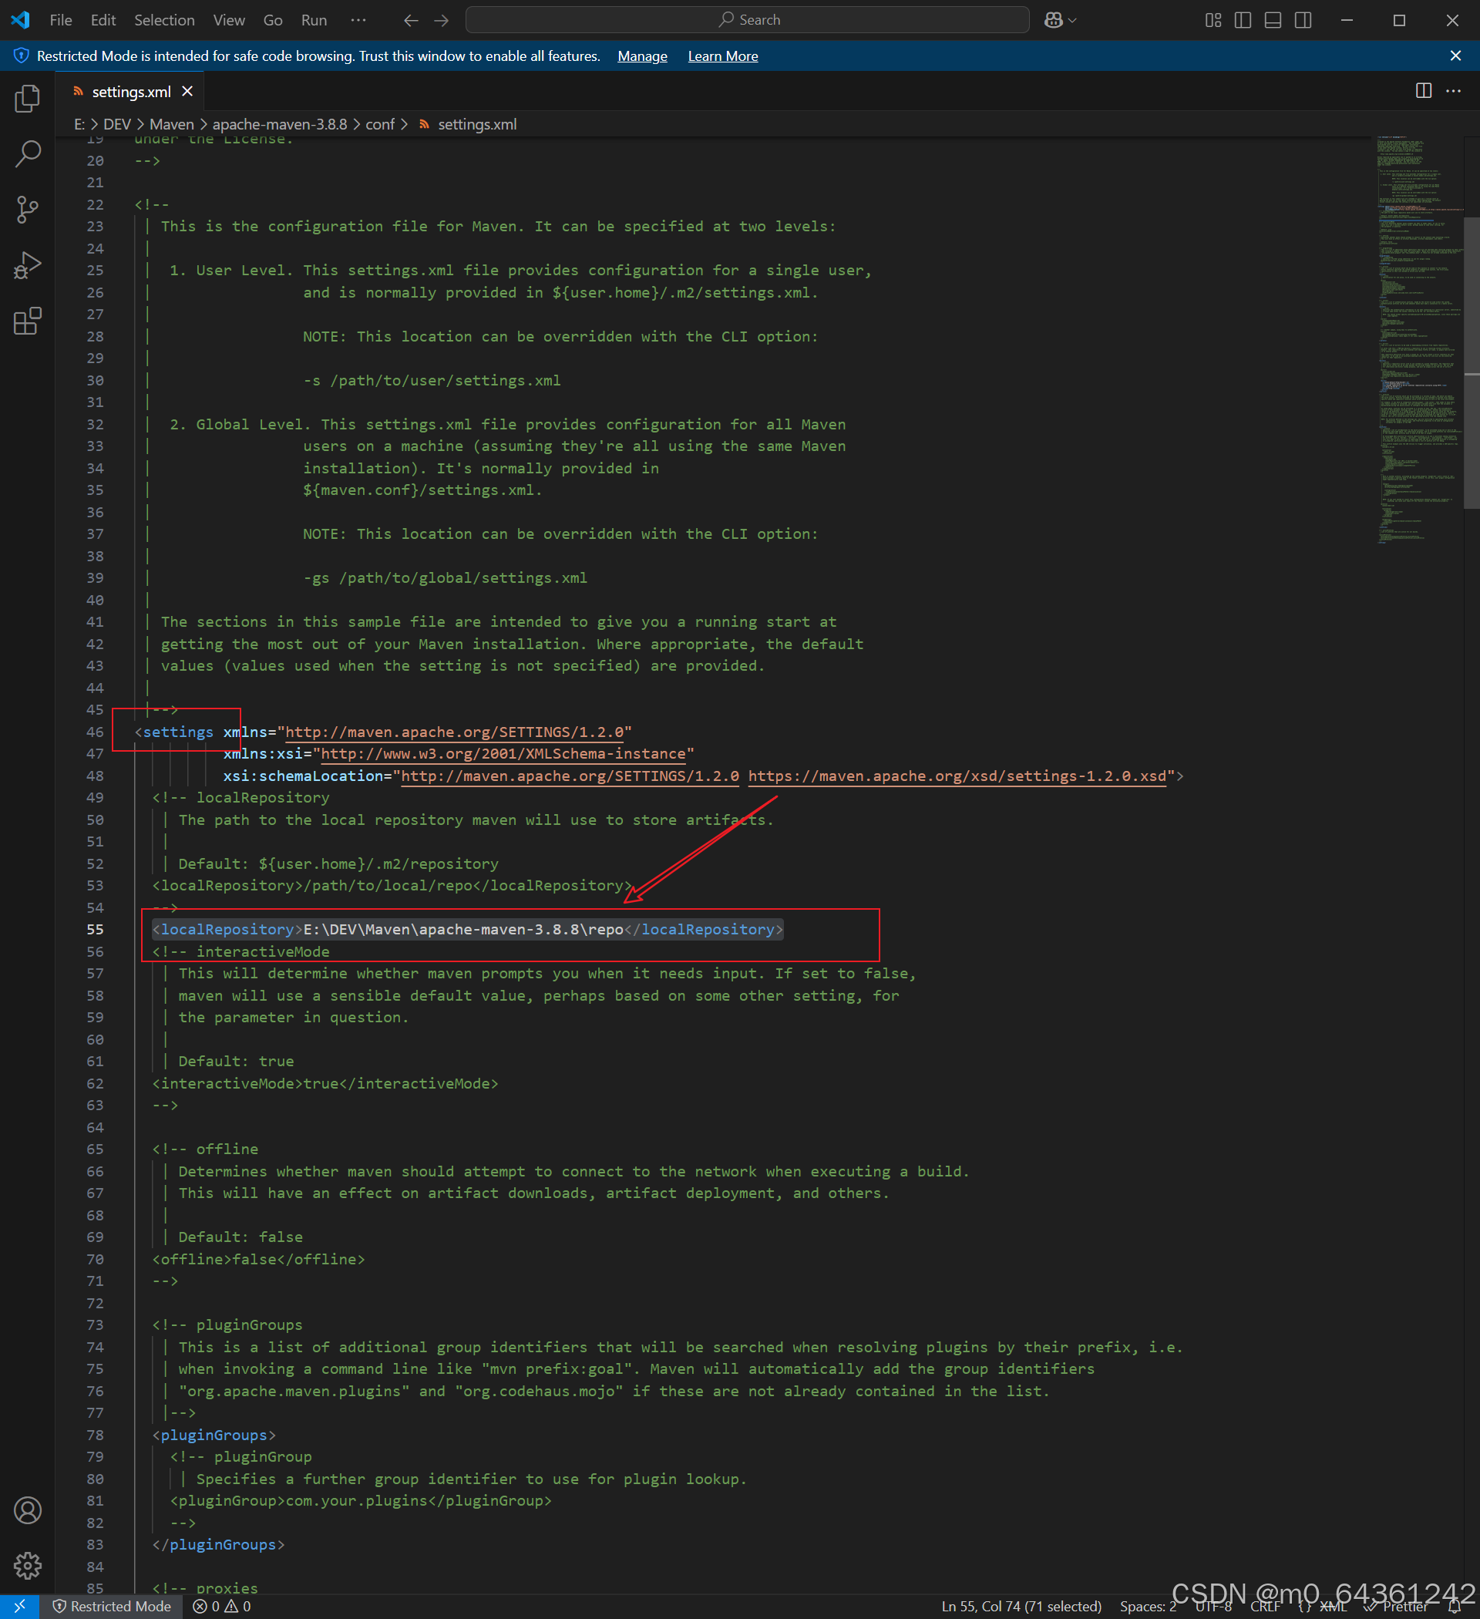Open the Copilot chat dropdown arrow
The image size is (1480, 1619).
(1073, 20)
